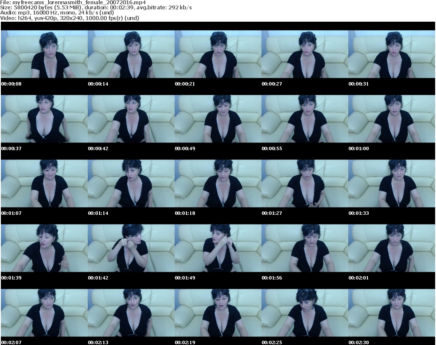436x345 pixels.
Task: Click the 00:01:00 timestamp label
Action: pos(359,148)
